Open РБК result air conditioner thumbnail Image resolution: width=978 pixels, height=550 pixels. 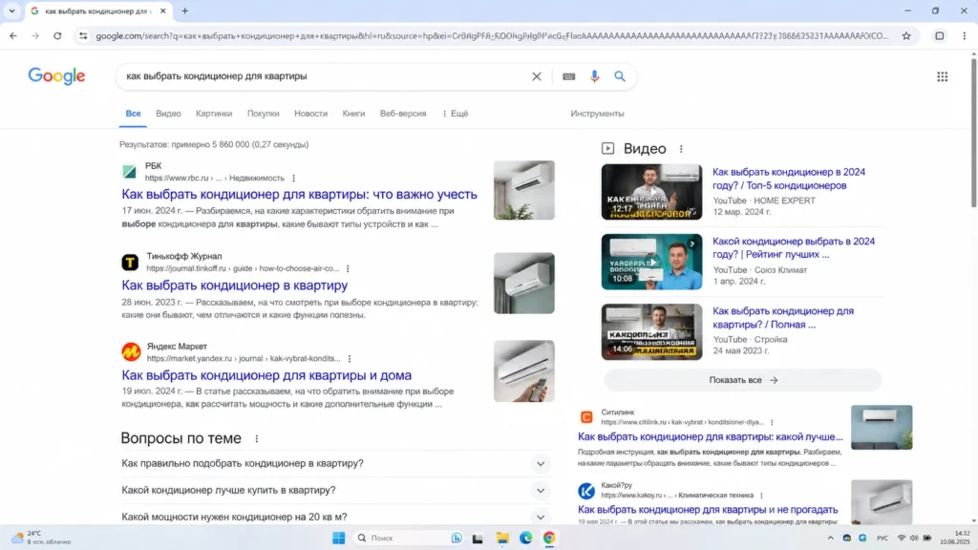(x=524, y=190)
